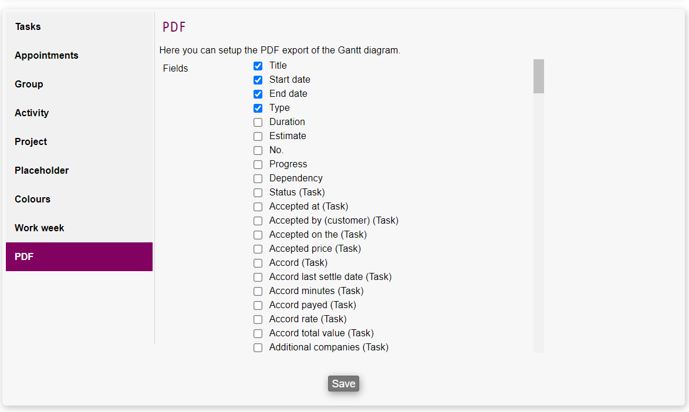This screenshot has height=412, width=689.
Task: Tick Additional companies (Task) checkbox
Action: click(258, 348)
